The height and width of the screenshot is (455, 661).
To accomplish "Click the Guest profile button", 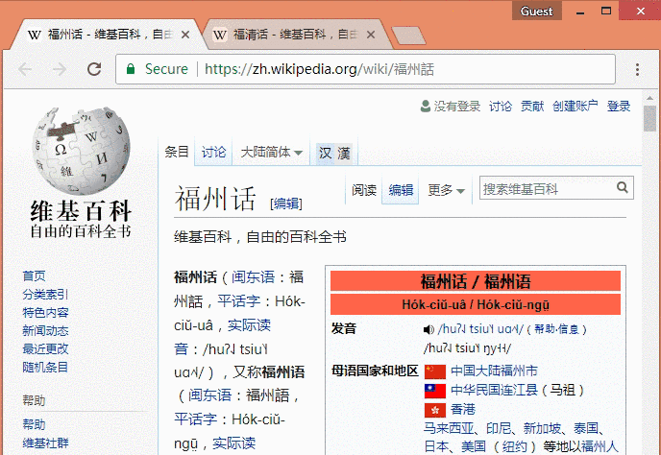I will (x=537, y=11).
